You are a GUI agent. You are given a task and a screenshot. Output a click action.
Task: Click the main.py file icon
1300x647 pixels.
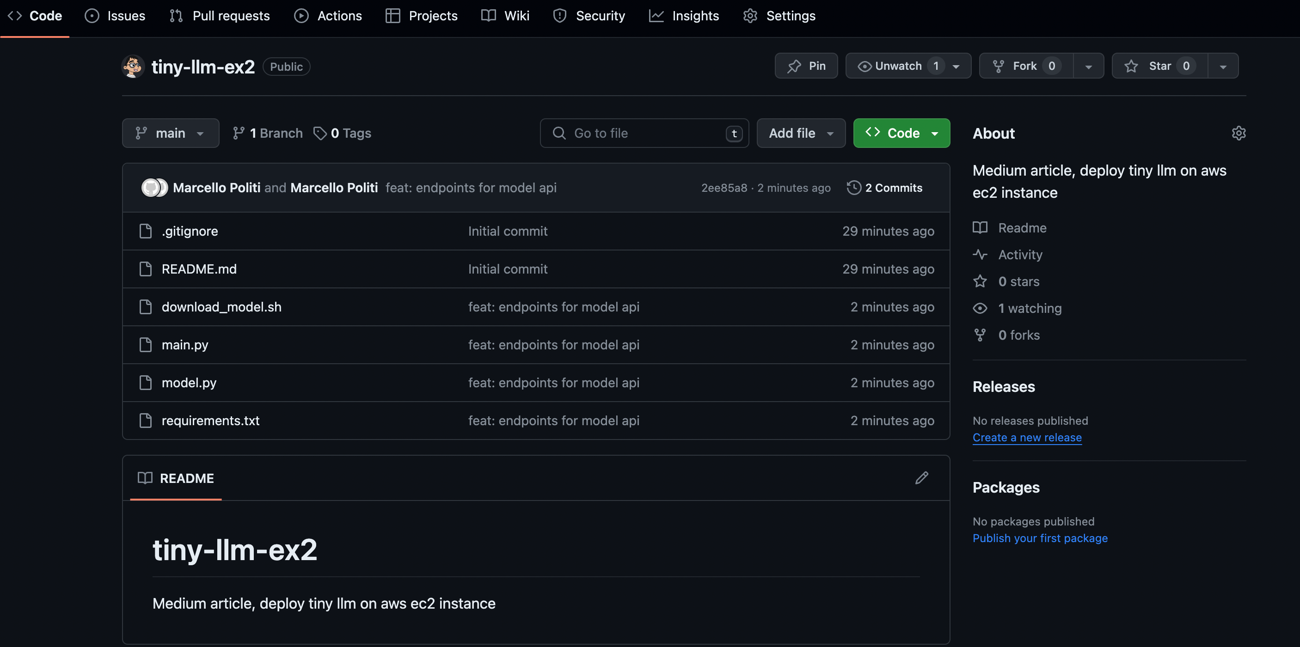click(145, 344)
